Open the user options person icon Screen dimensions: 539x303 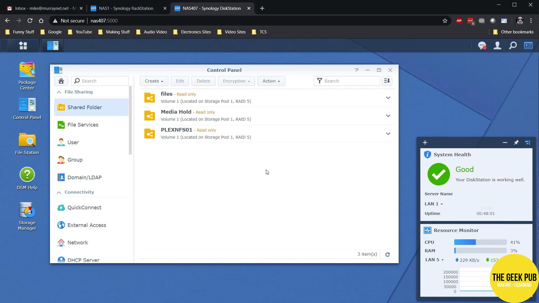pyautogui.click(x=497, y=45)
